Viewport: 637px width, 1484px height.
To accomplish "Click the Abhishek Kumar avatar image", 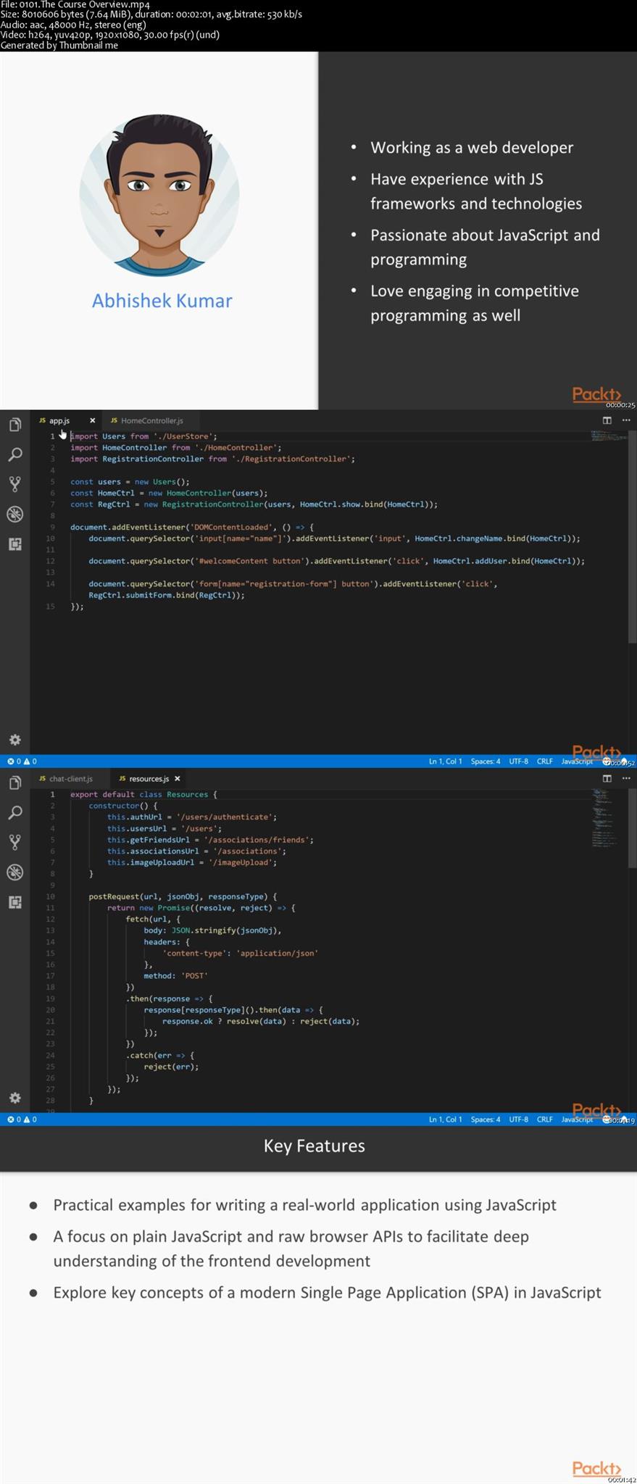I will pyautogui.click(x=159, y=193).
